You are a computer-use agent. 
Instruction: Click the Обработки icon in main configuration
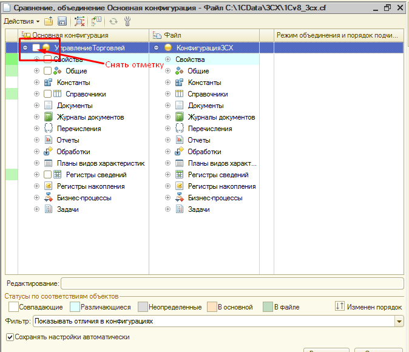[48, 151]
